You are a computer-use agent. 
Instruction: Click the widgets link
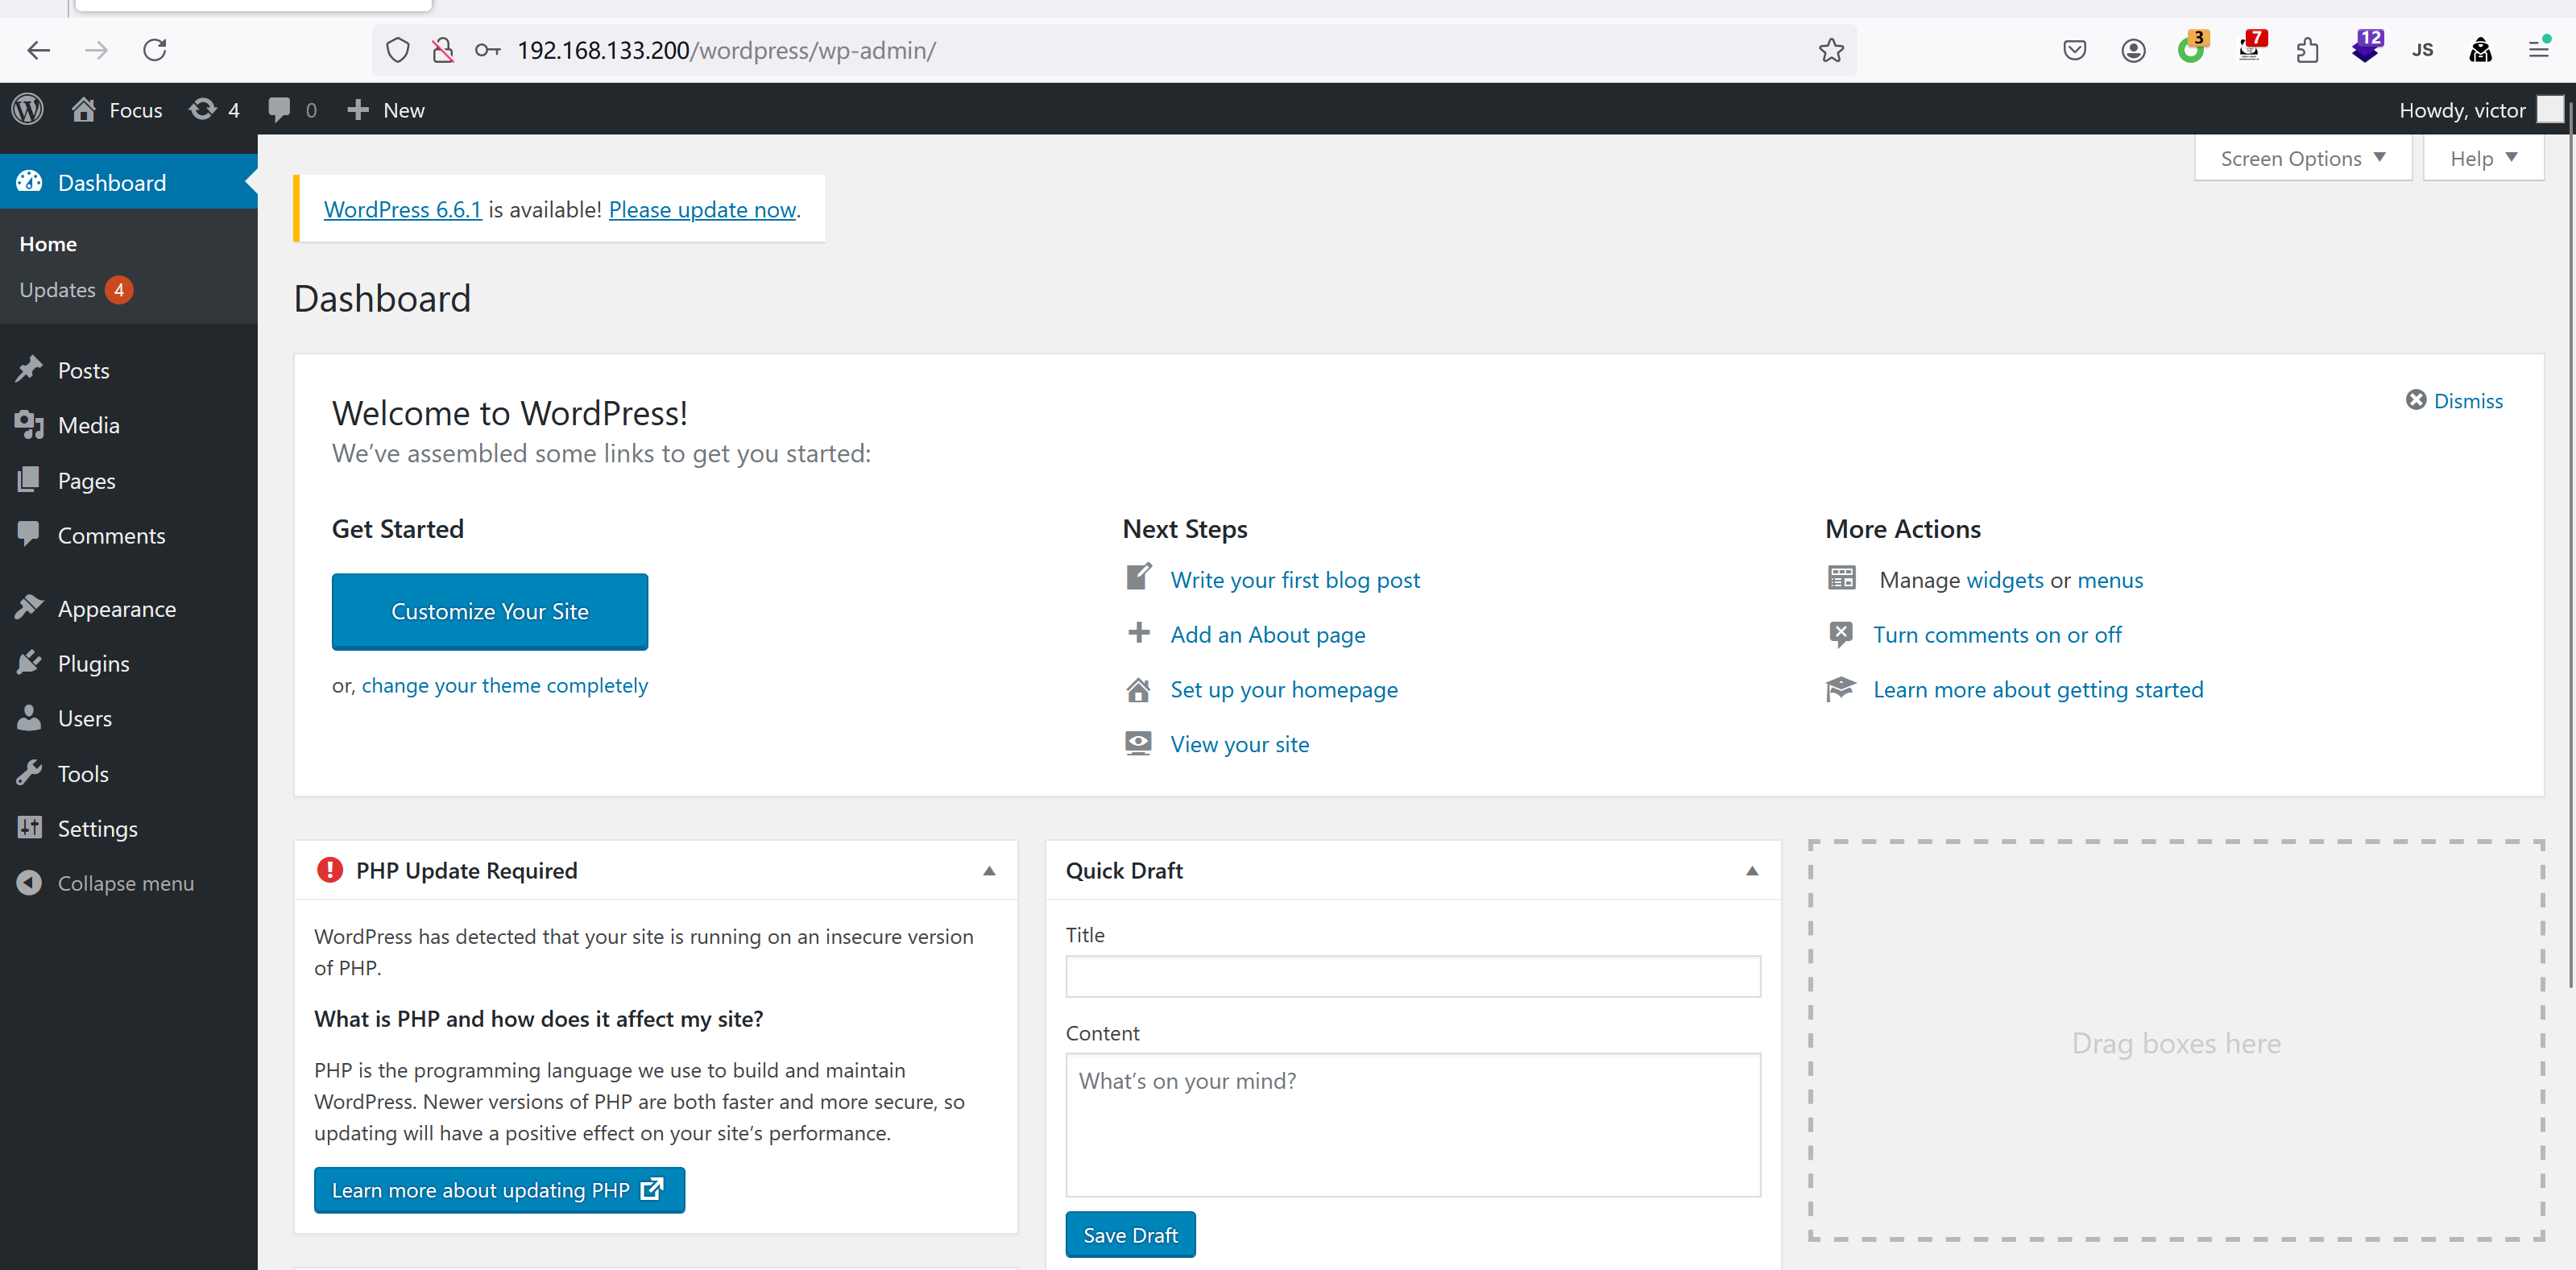[2004, 580]
